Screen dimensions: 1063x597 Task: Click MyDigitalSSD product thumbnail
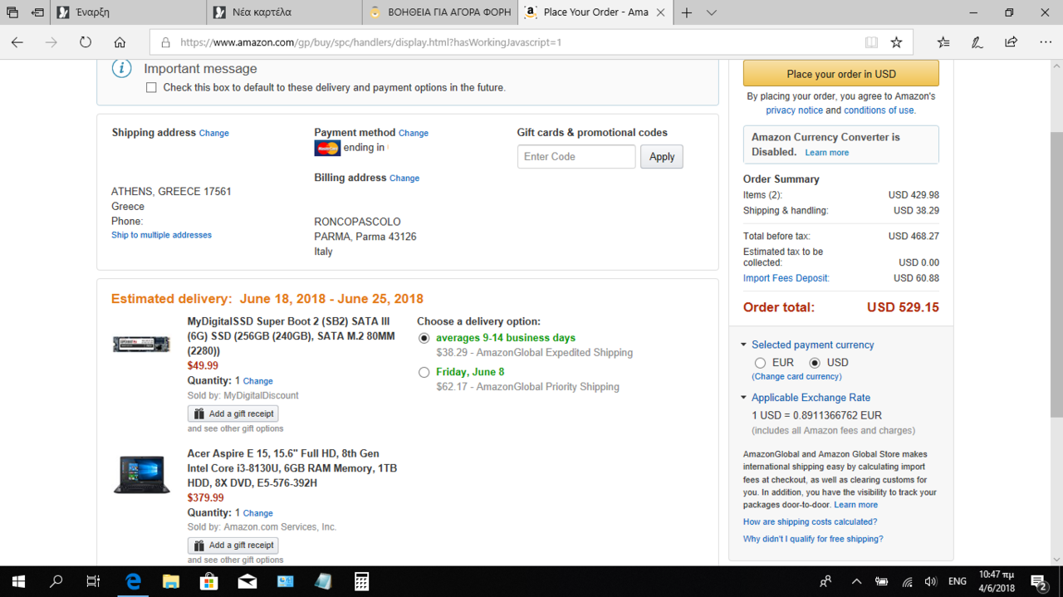click(x=141, y=344)
